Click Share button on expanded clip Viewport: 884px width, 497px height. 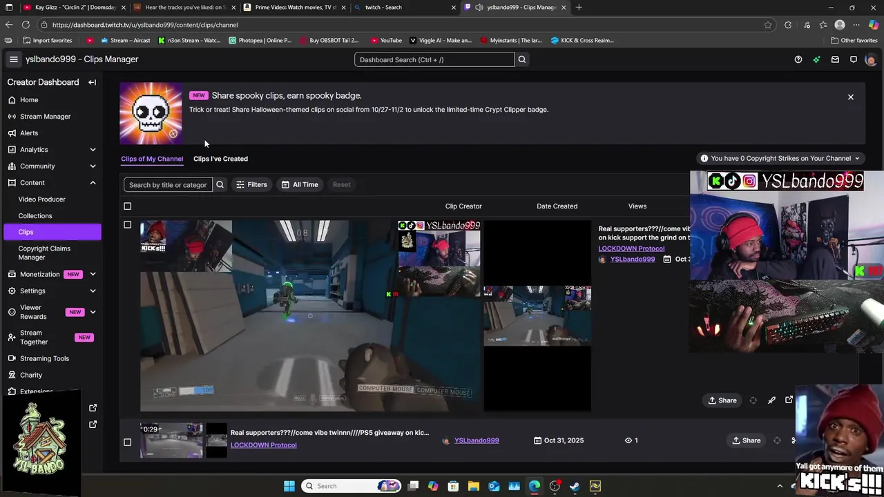(x=722, y=400)
